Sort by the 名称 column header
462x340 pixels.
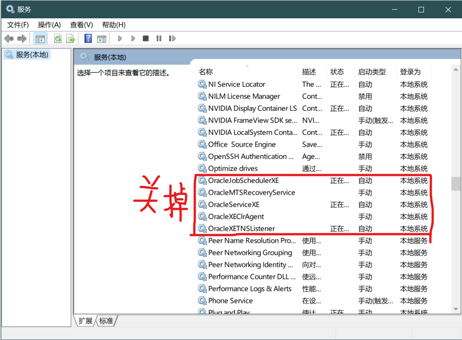(x=206, y=72)
